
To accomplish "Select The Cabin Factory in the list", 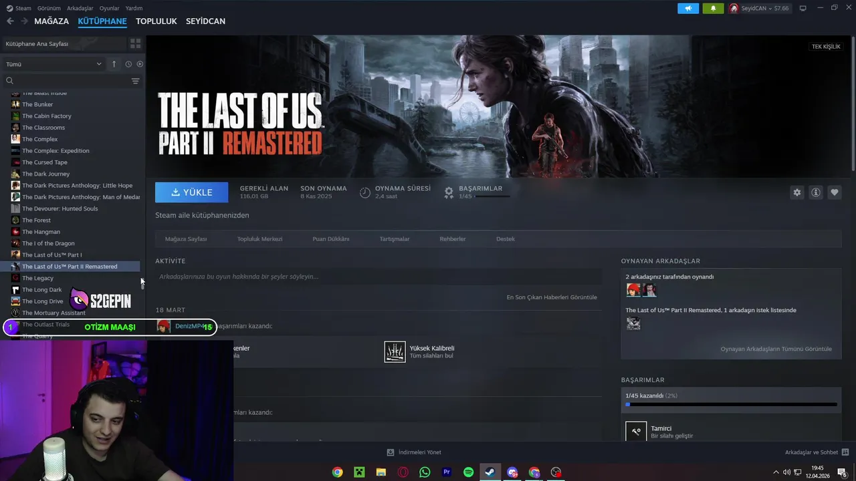I will coord(46,116).
